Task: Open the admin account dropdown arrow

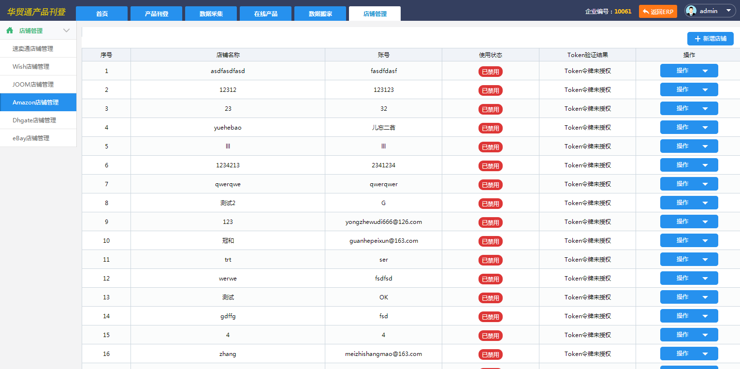Action: click(728, 11)
